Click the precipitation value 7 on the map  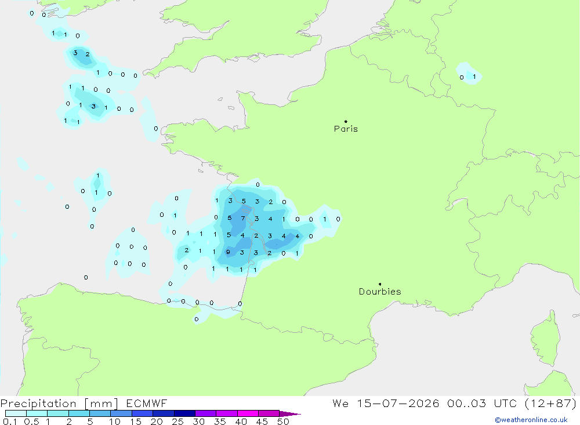[243, 218]
